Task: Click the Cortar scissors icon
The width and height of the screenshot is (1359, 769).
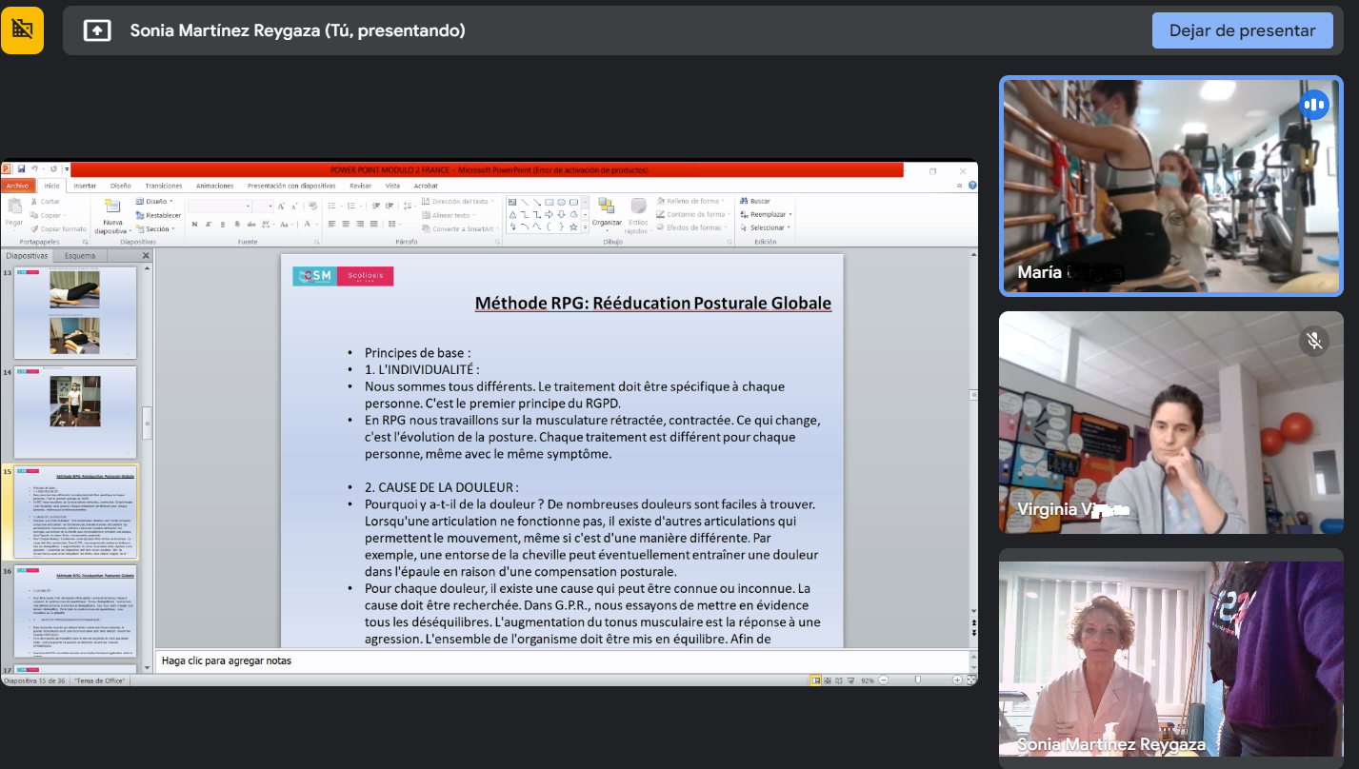Action: coord(34,202)
